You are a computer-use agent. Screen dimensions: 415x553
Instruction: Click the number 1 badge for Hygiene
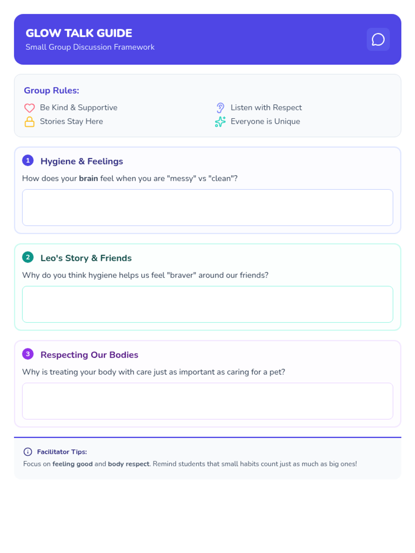(28, 160)
